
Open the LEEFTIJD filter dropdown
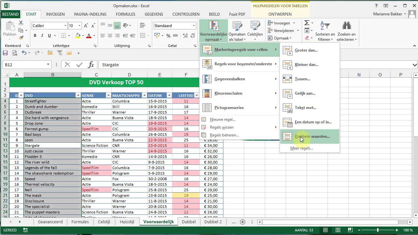tap(196, 96)
